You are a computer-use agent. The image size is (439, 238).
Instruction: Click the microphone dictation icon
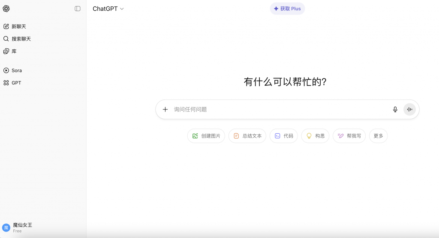pos(395,109)
